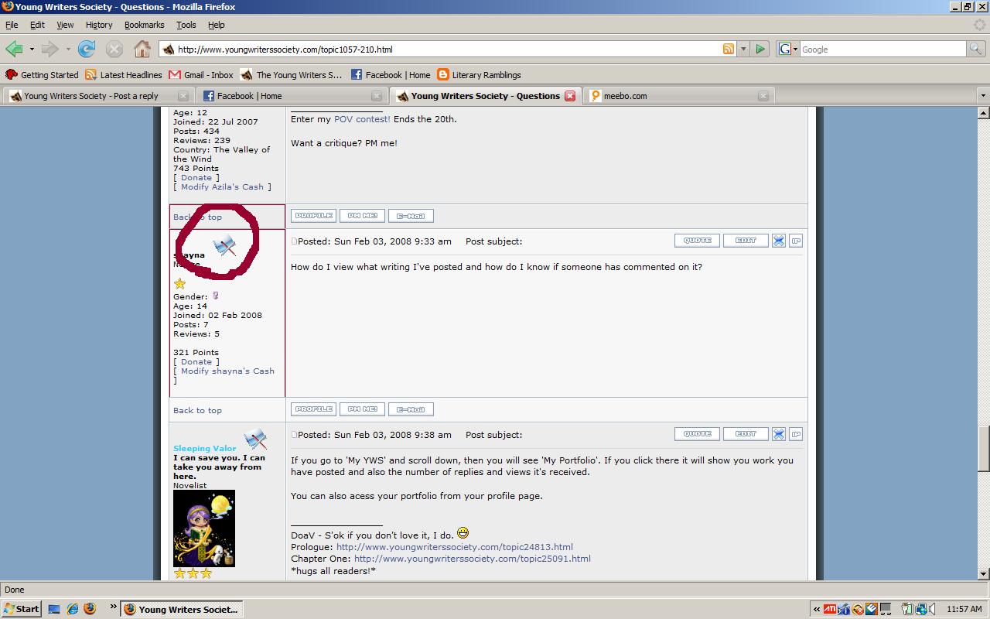Screen dimensions: 990x619
Task: Open the History menu
Action: coord(99,25)
